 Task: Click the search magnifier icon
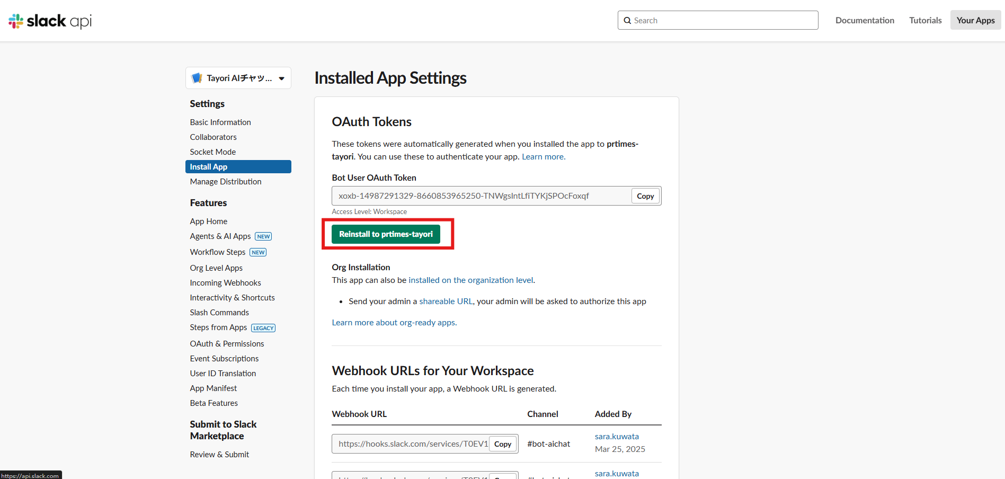[627, 21]
